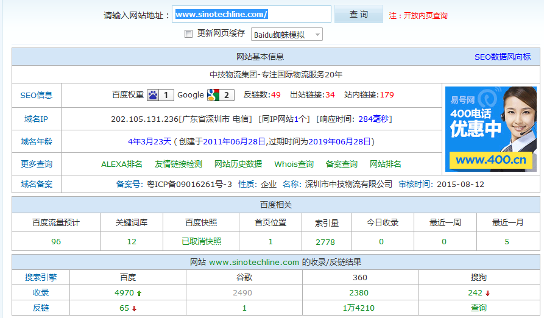Open the Baidu蜘蛛模拟 dropdown
This screenshot has height=318, width=544.
[x=286, y=35]
